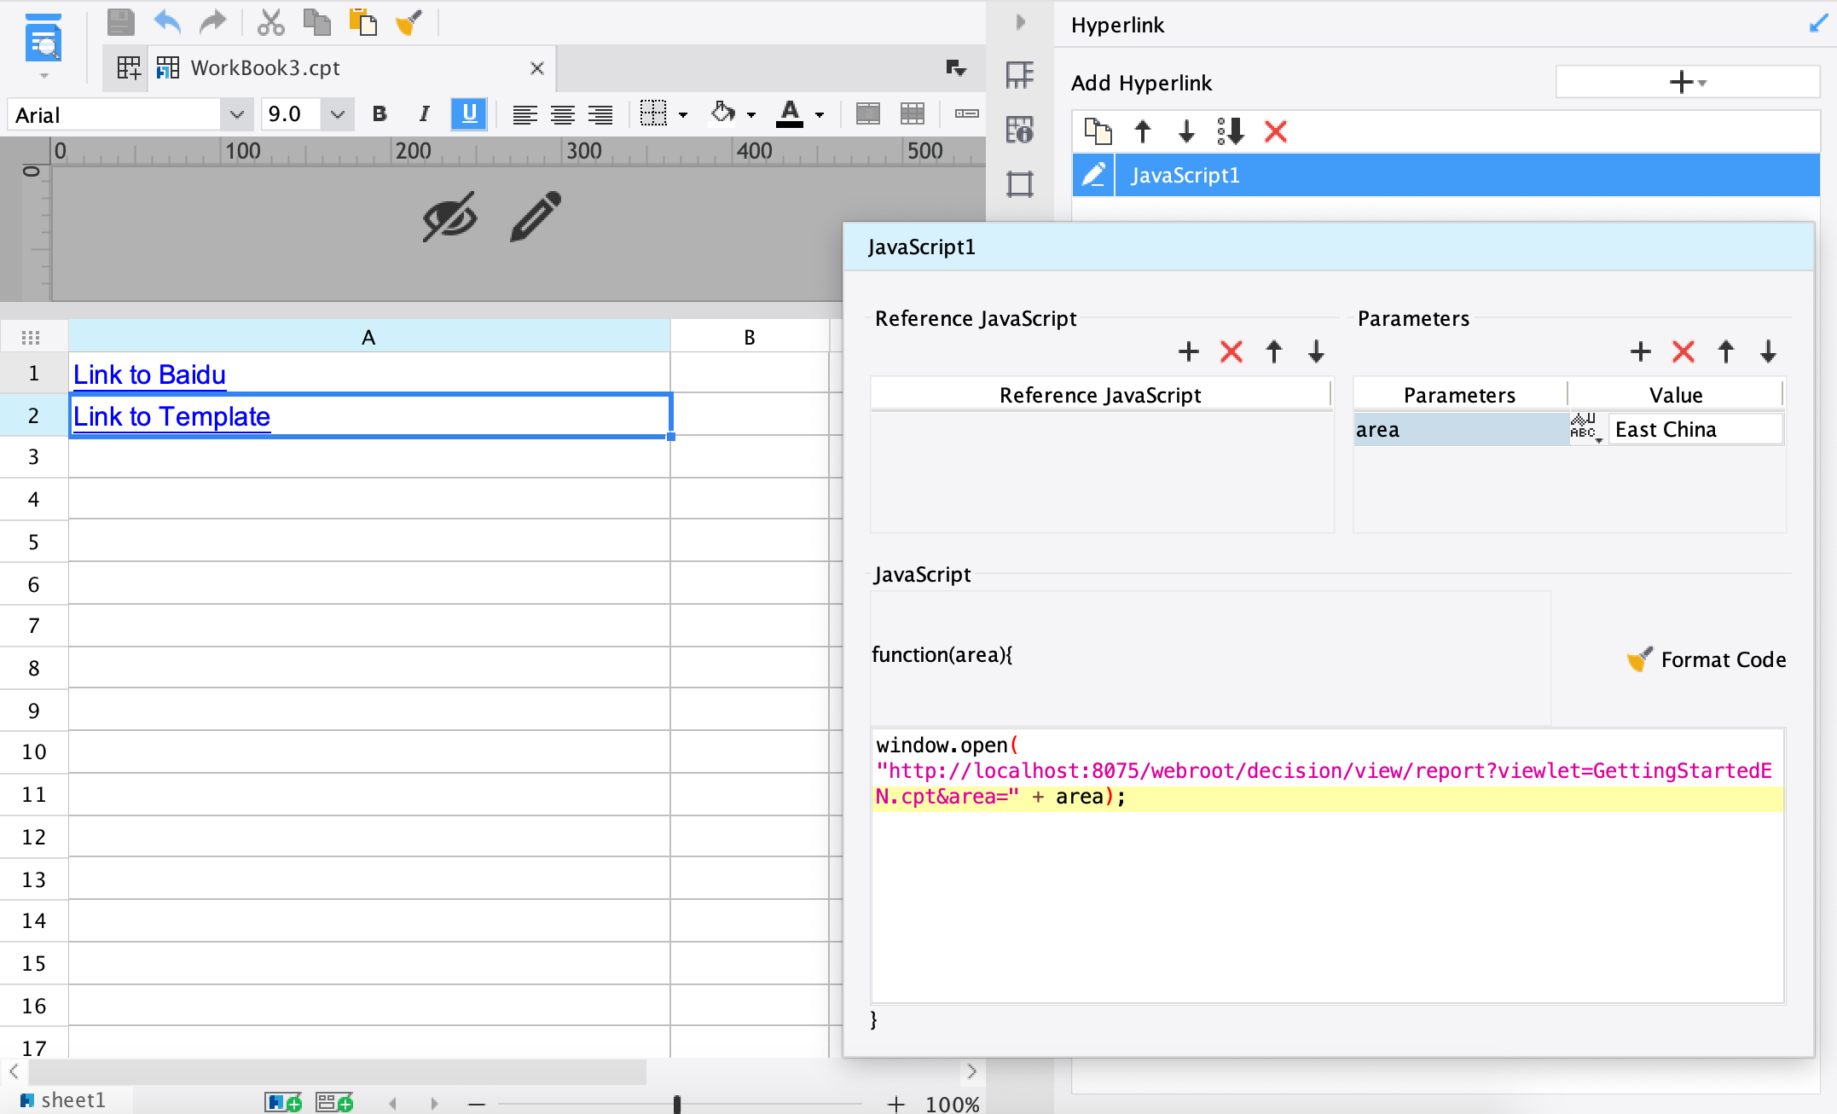The image size is (1837, 1114).
Task: Open the font name dropdown Arial
Action: (236, 114)
